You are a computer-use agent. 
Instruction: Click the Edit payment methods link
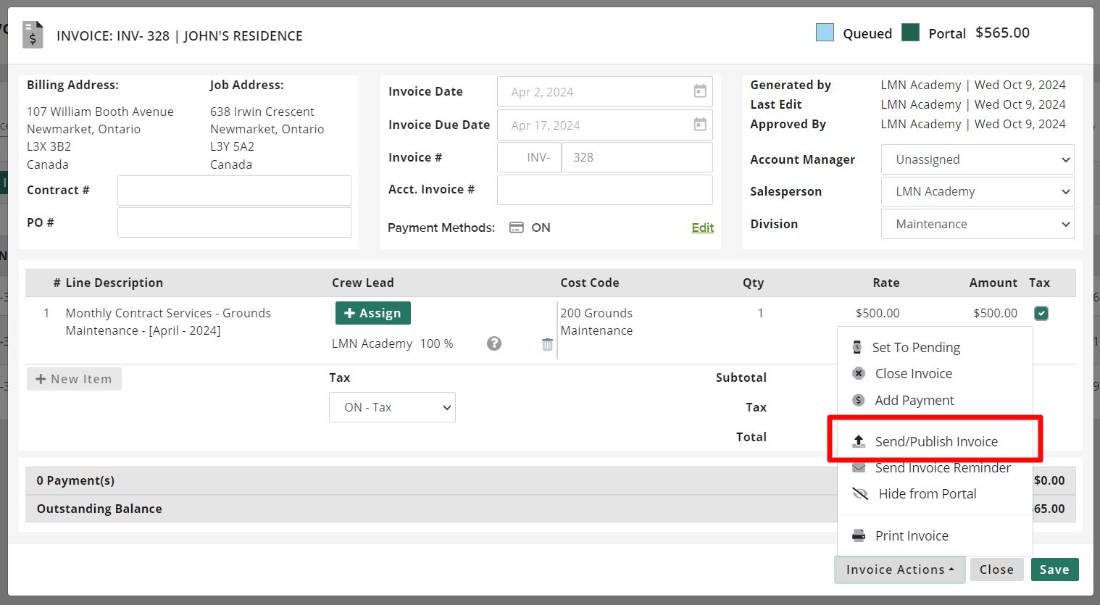702,228
